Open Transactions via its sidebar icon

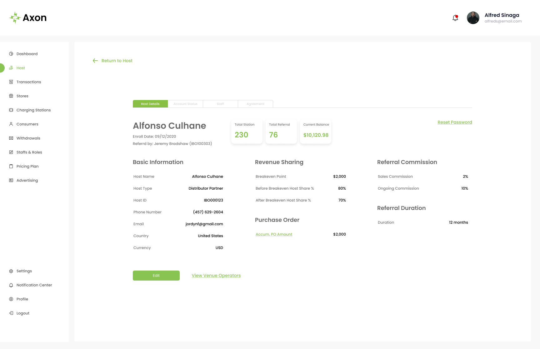tap(11, 82)
